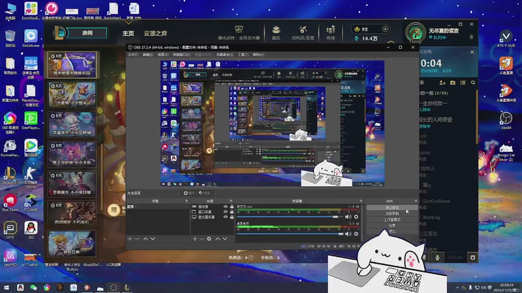Viewport: 522px width, 293px height.
Task: Adjust the desktop audio volume slider in OBS
Action: pos(290,234)
